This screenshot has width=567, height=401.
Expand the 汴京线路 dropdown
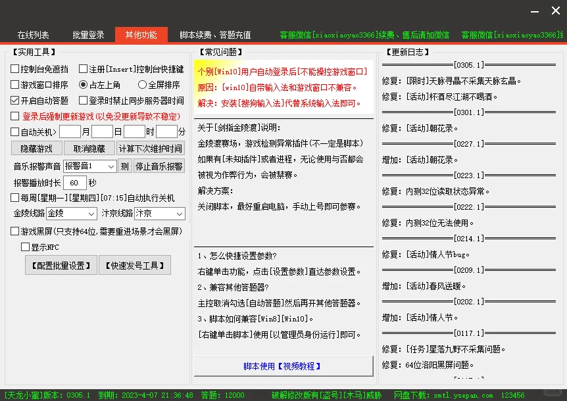point(158,214)
